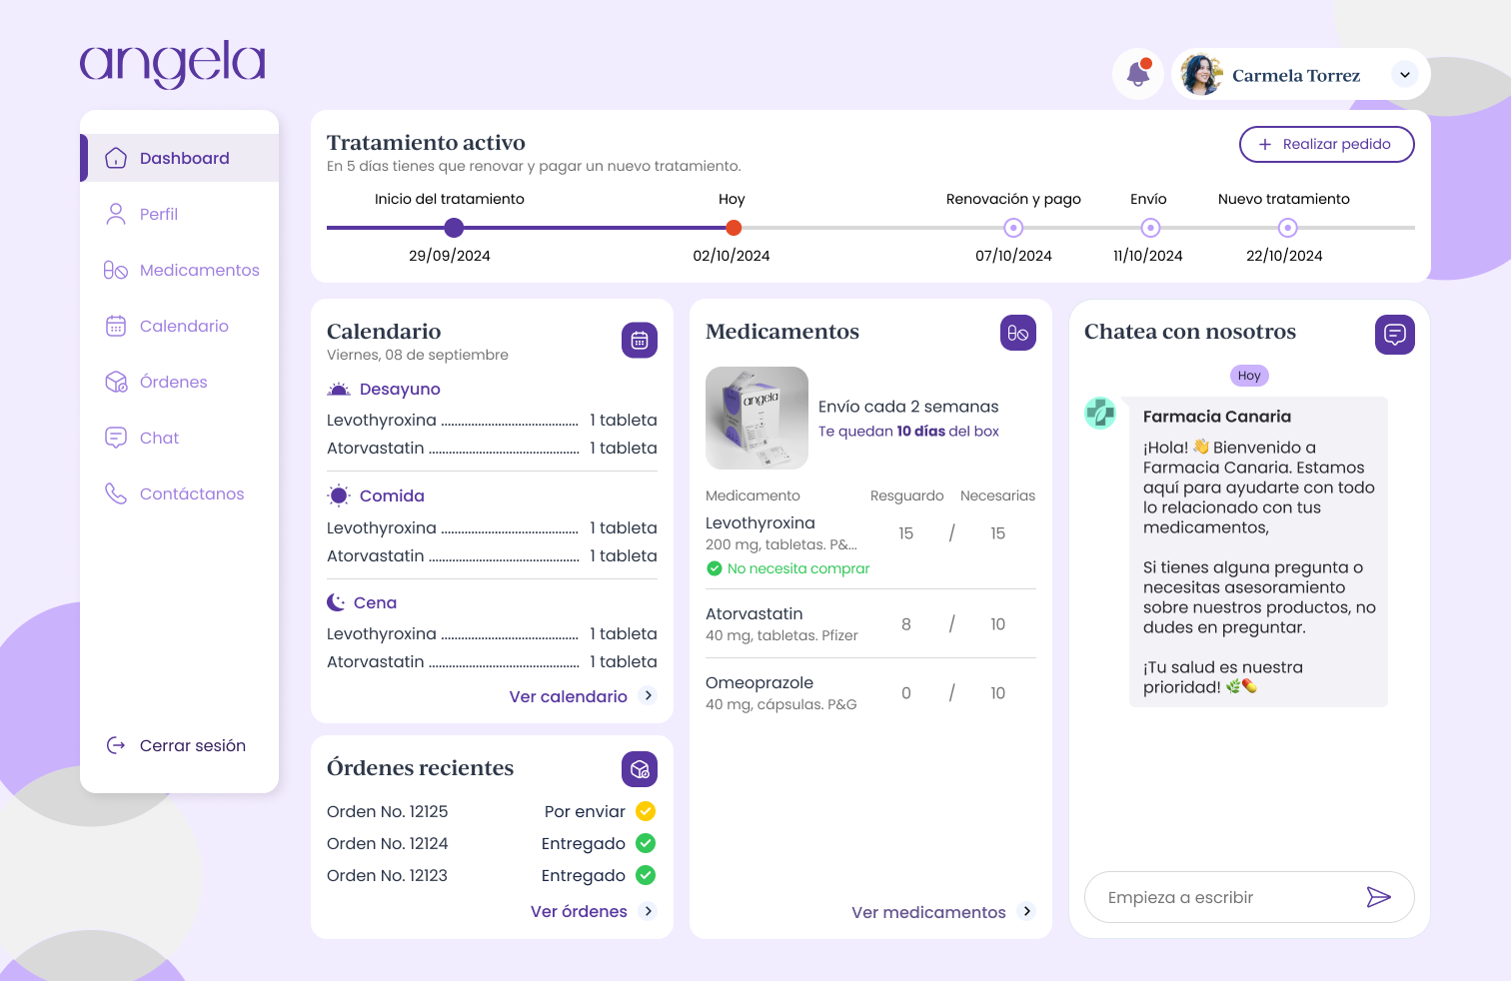Click the delivered checkmark for Orden No. 12124
This screenshot has width=1511, height=981.
tap(646, 843)
